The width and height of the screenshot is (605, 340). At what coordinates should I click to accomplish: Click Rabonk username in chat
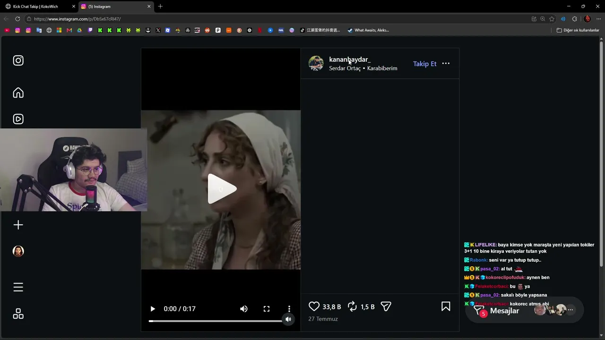click(478, 260)
